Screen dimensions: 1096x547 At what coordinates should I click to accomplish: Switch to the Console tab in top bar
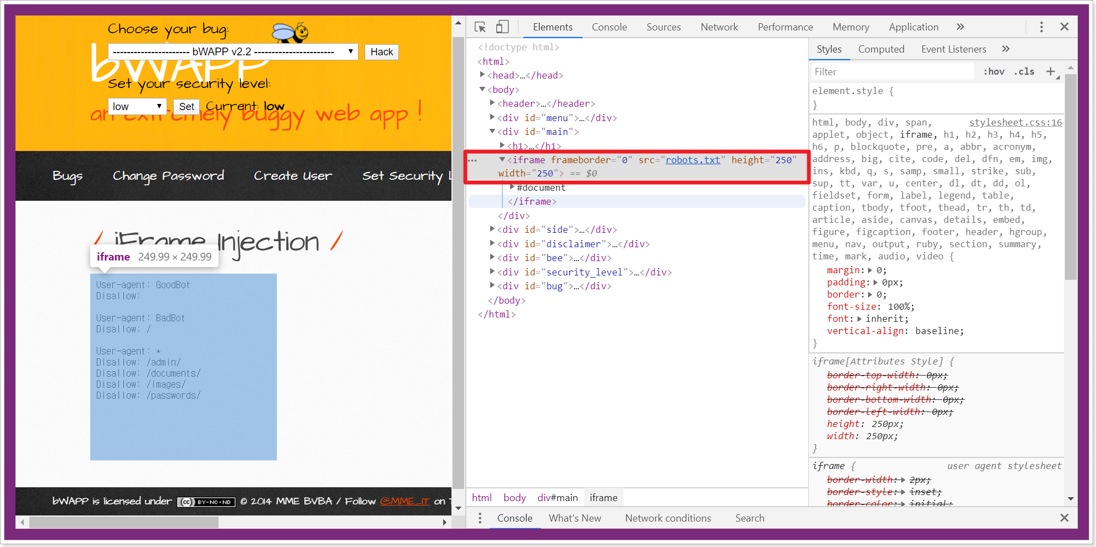click(609, 27)
